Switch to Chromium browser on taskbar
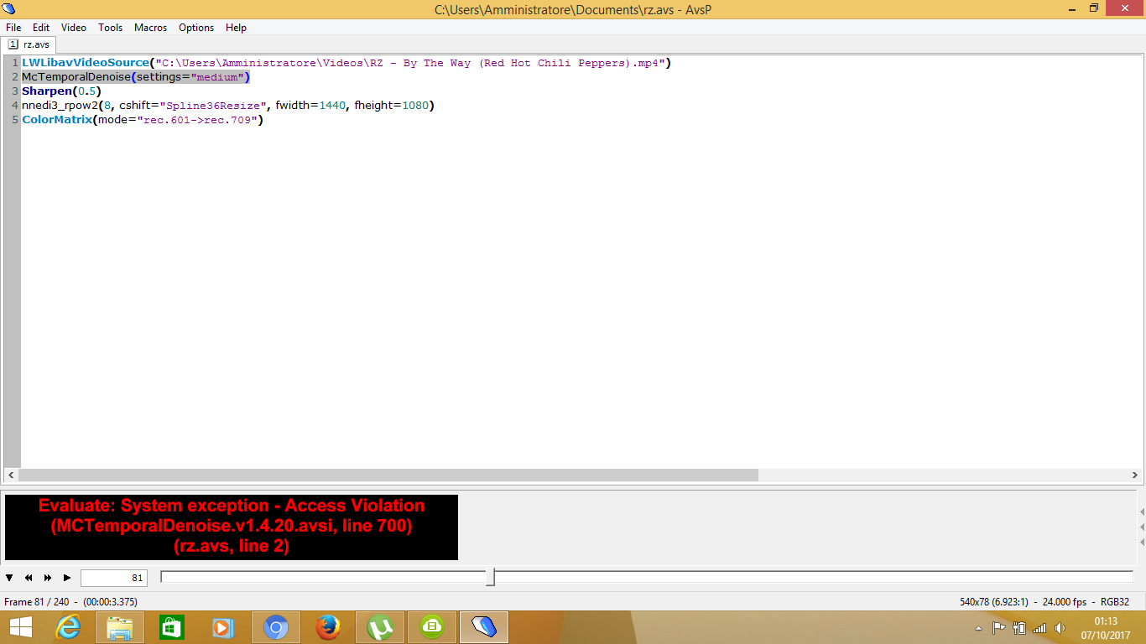1146x644 pixels. click(276, 627)
